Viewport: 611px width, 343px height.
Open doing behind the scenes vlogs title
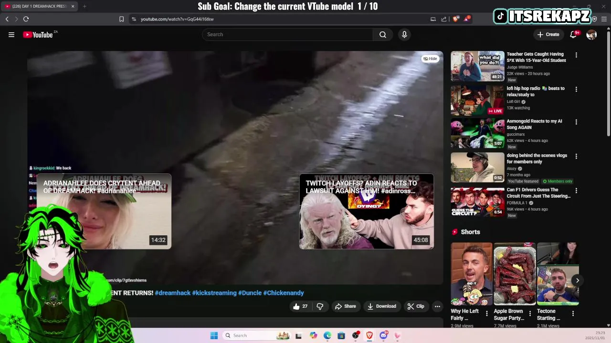(537, 159)
